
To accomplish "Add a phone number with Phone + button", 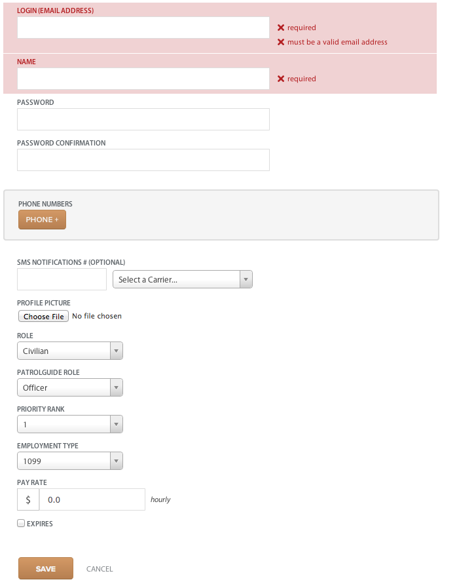I will coord(42,220).
